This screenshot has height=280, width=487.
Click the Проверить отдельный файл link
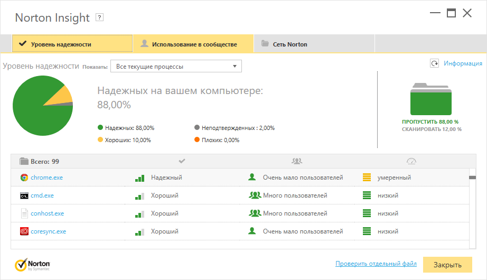click(376, 264)
